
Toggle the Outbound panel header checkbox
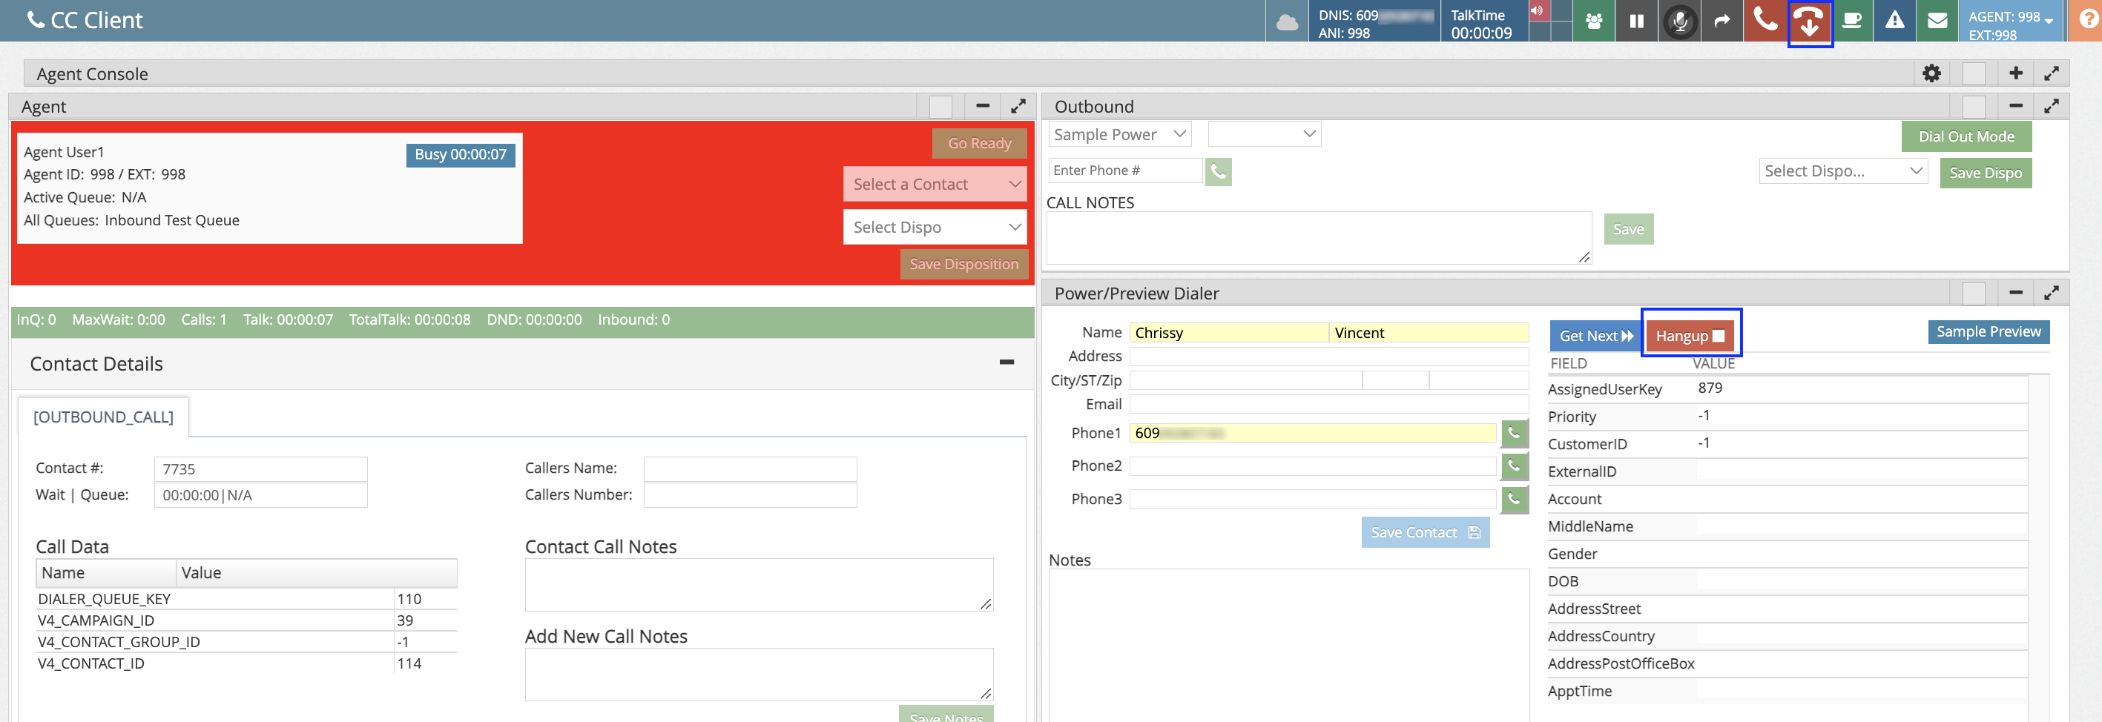pos(1973,107)
